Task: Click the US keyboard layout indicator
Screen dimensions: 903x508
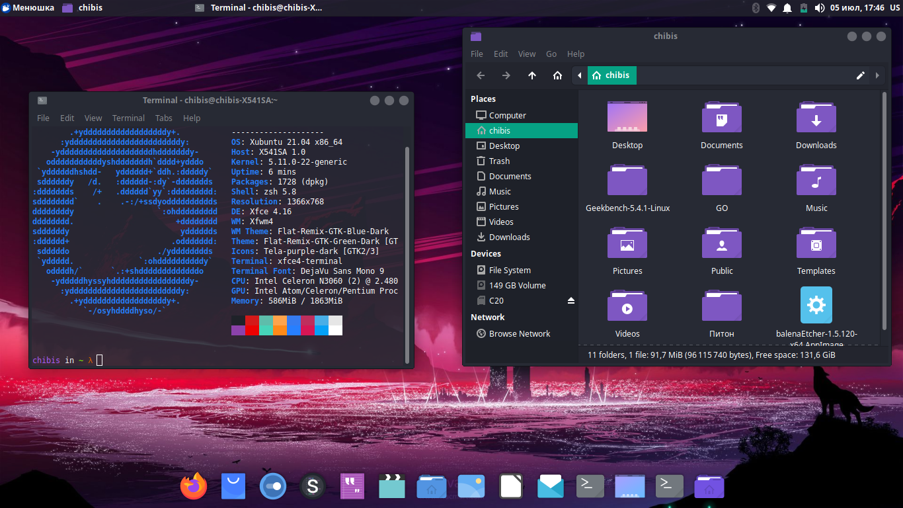Action: click(x=894, y=8)
